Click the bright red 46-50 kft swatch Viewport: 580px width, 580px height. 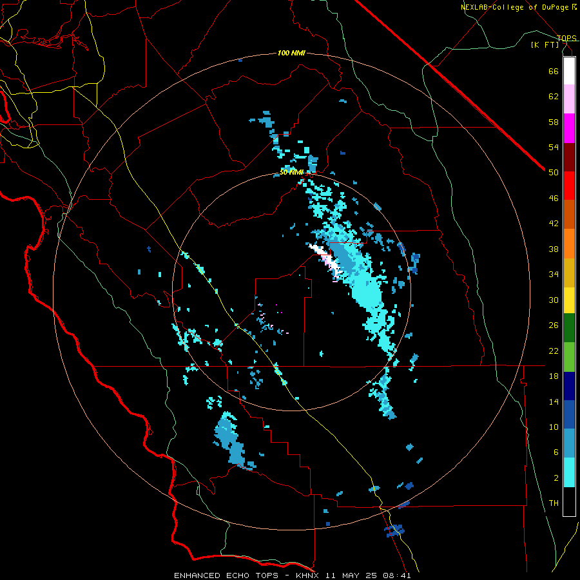tap(569, 186)
